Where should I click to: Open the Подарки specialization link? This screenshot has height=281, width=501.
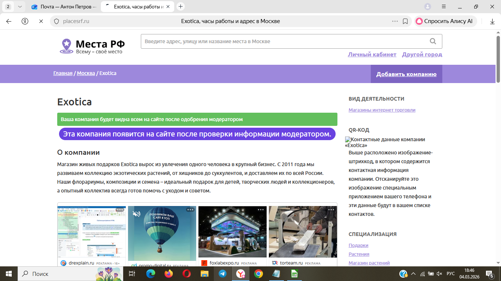[x=358, y=245]
